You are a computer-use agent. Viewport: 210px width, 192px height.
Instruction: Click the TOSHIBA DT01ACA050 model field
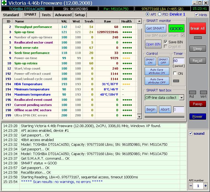(27, 9)
